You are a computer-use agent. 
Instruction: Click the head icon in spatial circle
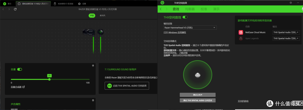click(x=198, y=75)
